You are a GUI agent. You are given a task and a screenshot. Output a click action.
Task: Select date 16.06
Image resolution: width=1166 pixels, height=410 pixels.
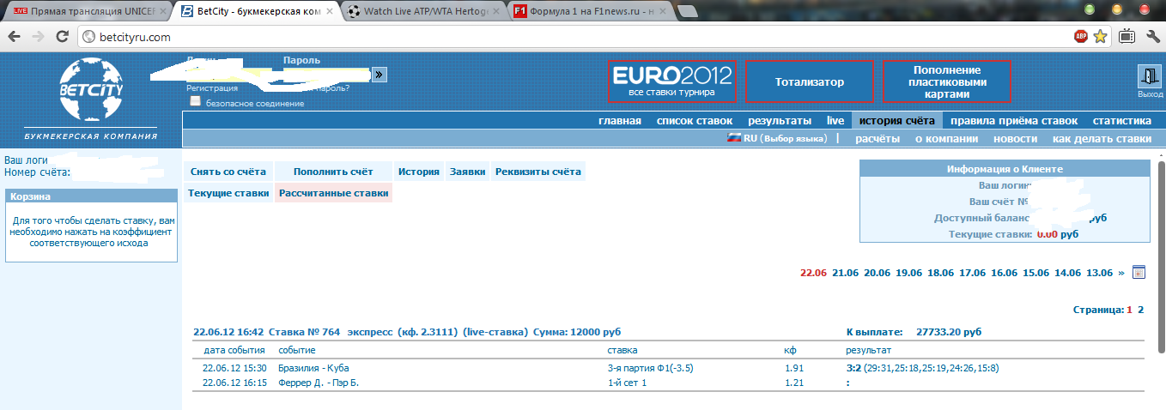tap(1005, 273)
